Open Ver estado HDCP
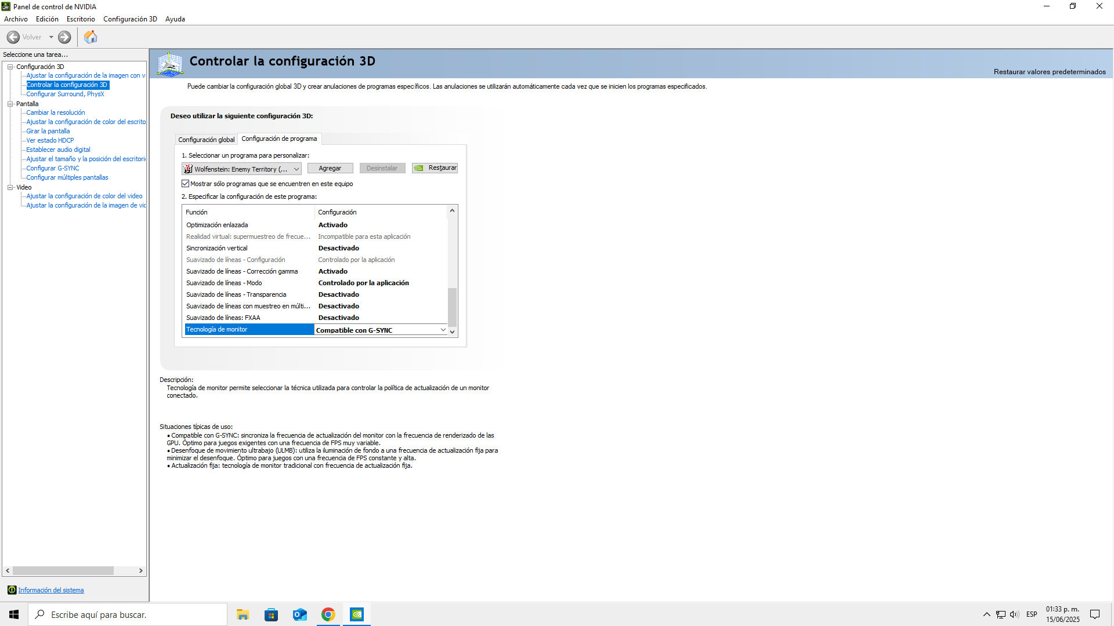The height and width of the screenshot is (626, 1114). click(50, 140)
